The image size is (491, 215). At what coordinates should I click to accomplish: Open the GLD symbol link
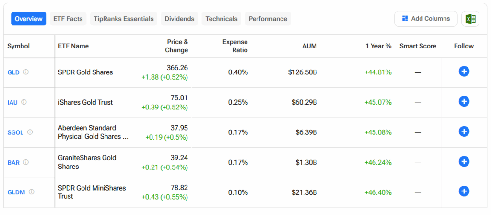(13, 72)
